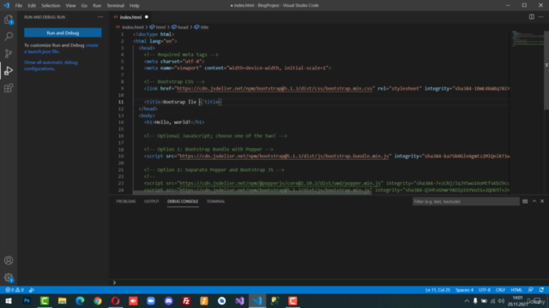Open the Explorer view in the activity bar
This screenshot has height=308, width=549.
click(x=9, y=20)
